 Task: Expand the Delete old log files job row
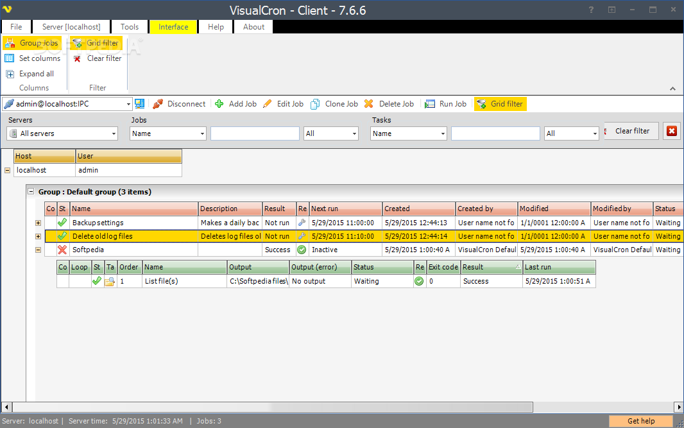click(38, 237)
